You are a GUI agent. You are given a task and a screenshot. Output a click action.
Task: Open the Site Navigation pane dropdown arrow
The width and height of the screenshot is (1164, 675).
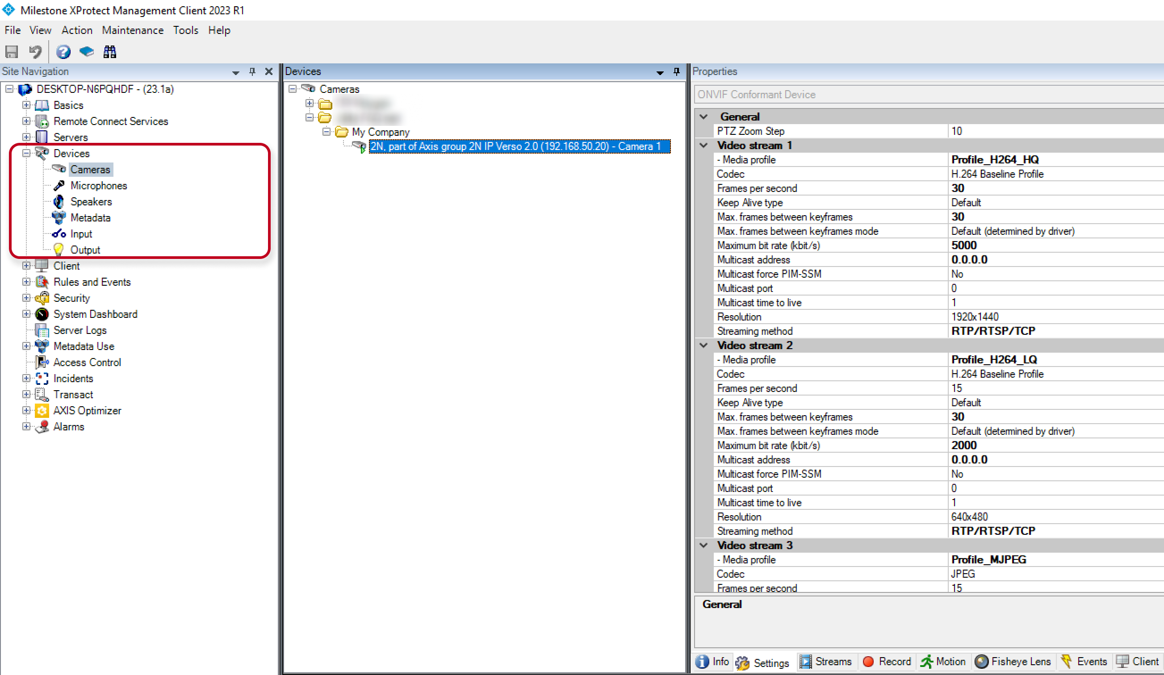pos(235,72)
